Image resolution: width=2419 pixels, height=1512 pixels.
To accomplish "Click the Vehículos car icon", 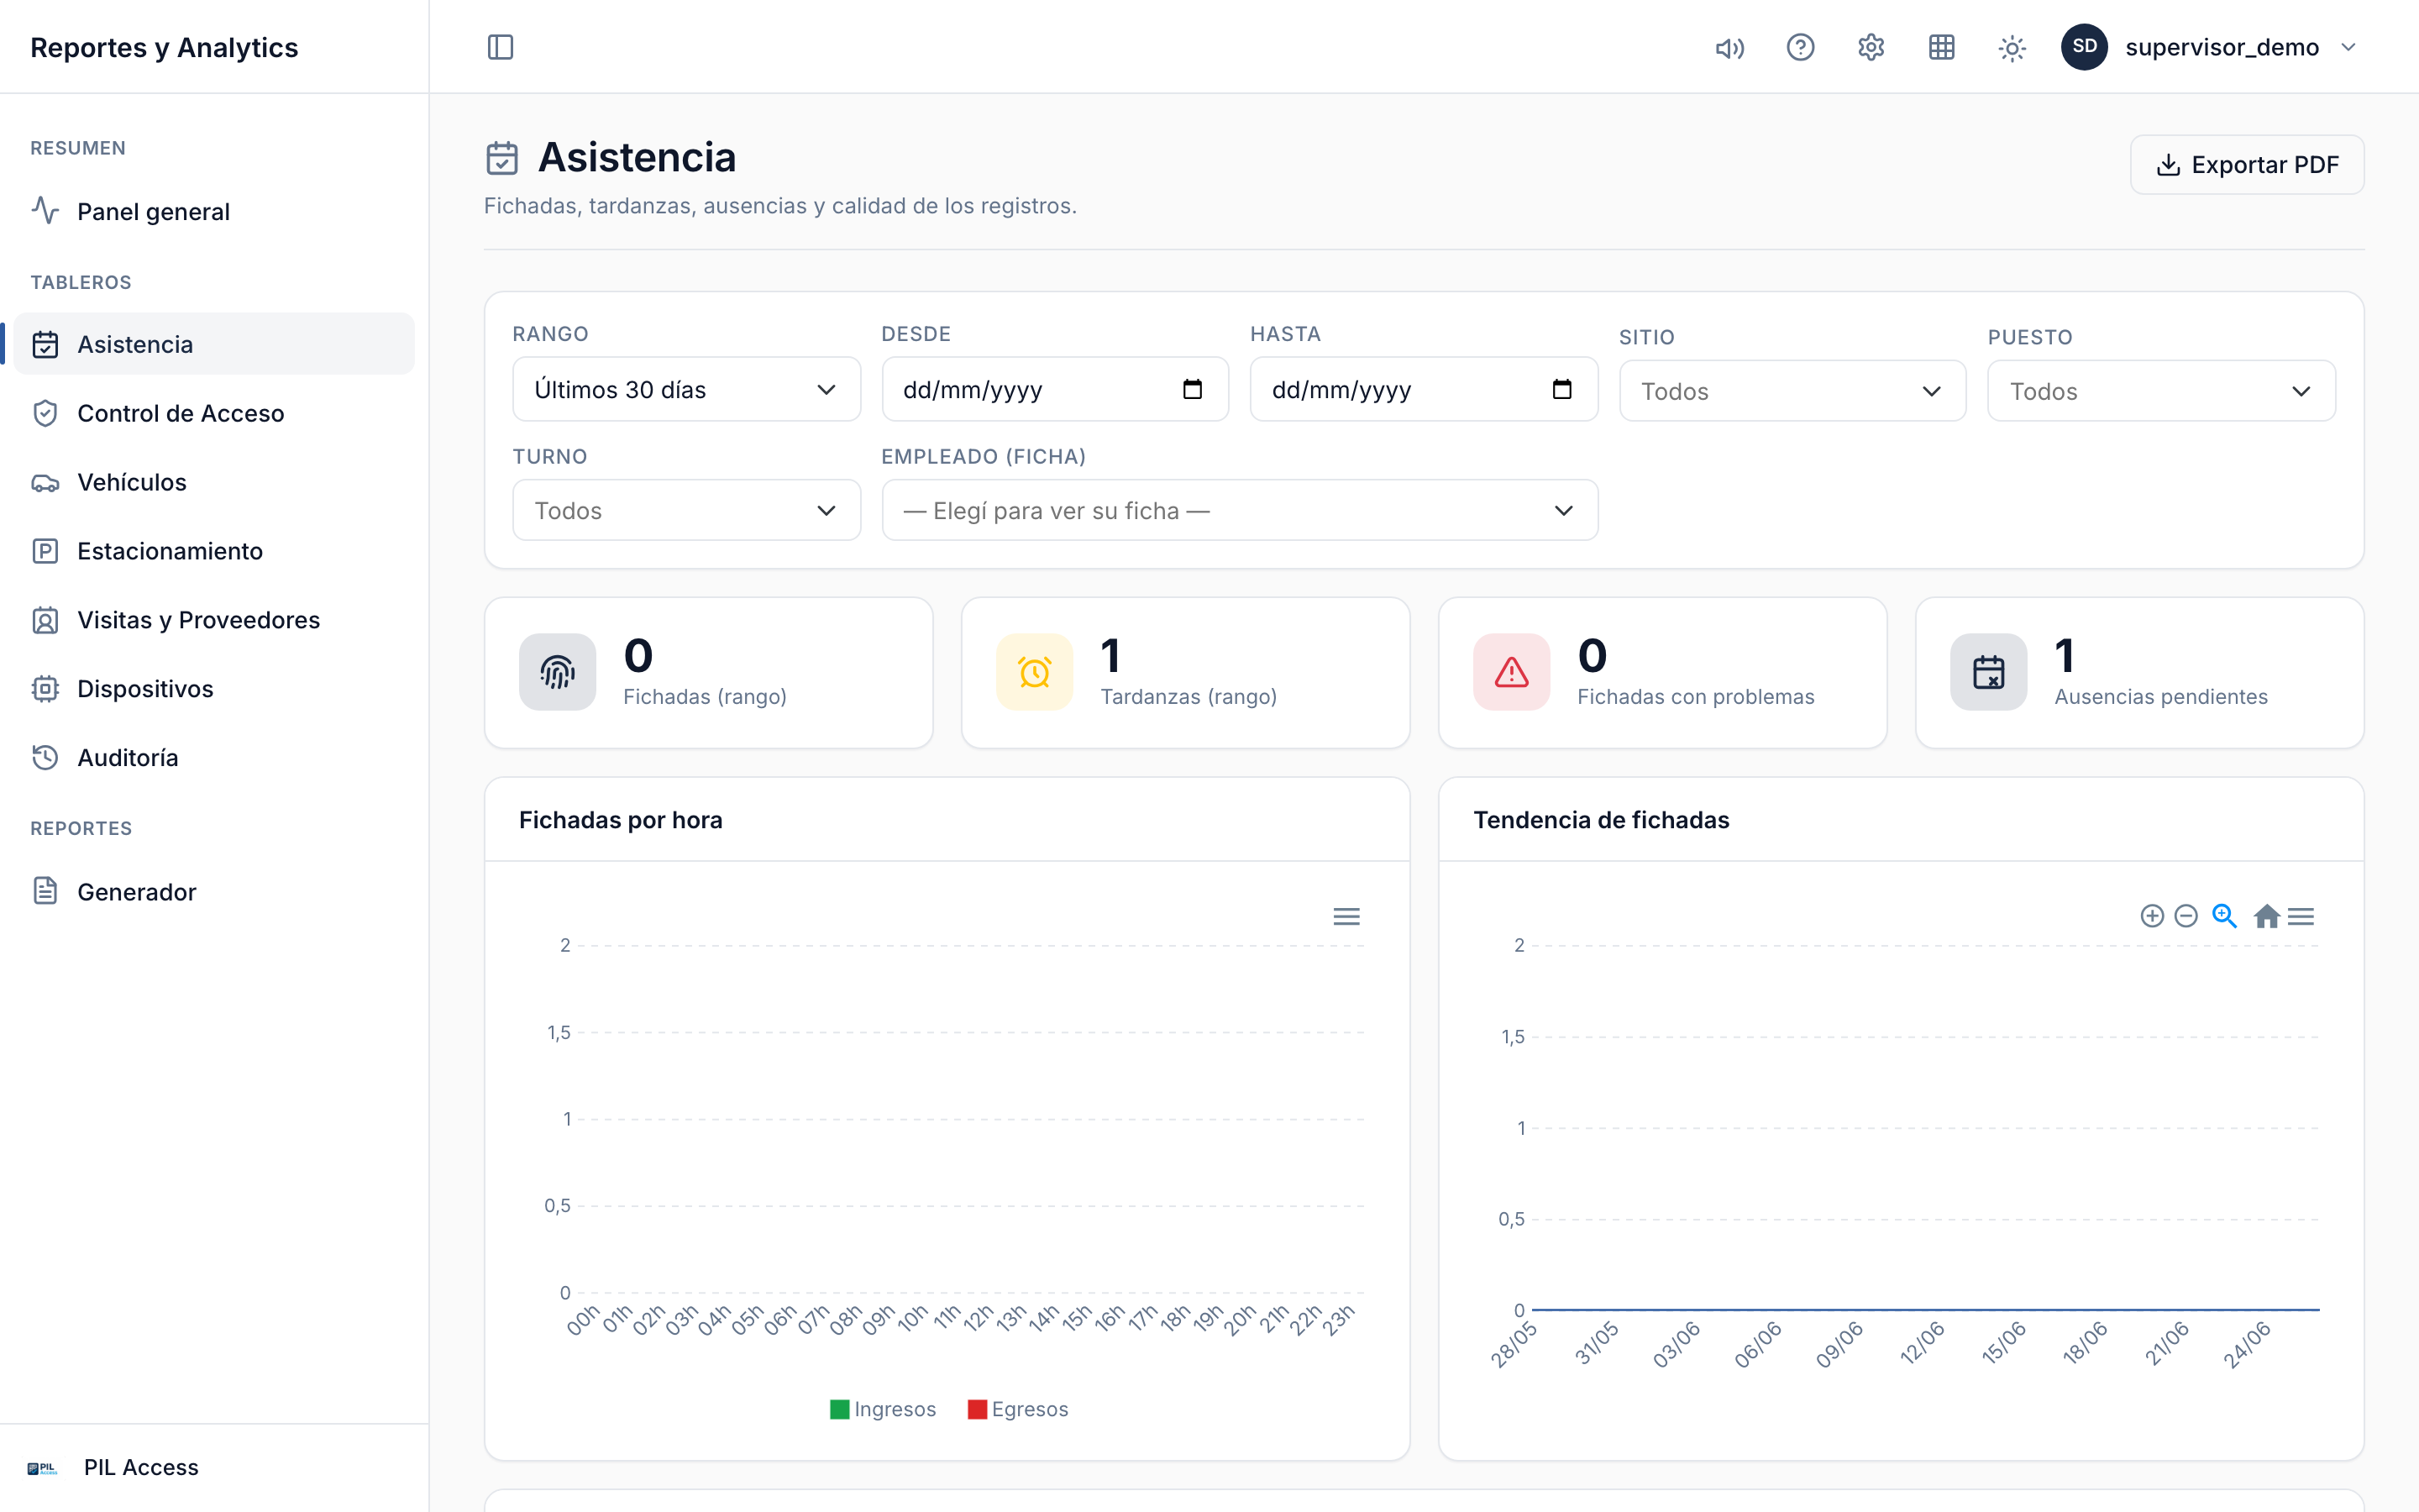I will 45,482.
